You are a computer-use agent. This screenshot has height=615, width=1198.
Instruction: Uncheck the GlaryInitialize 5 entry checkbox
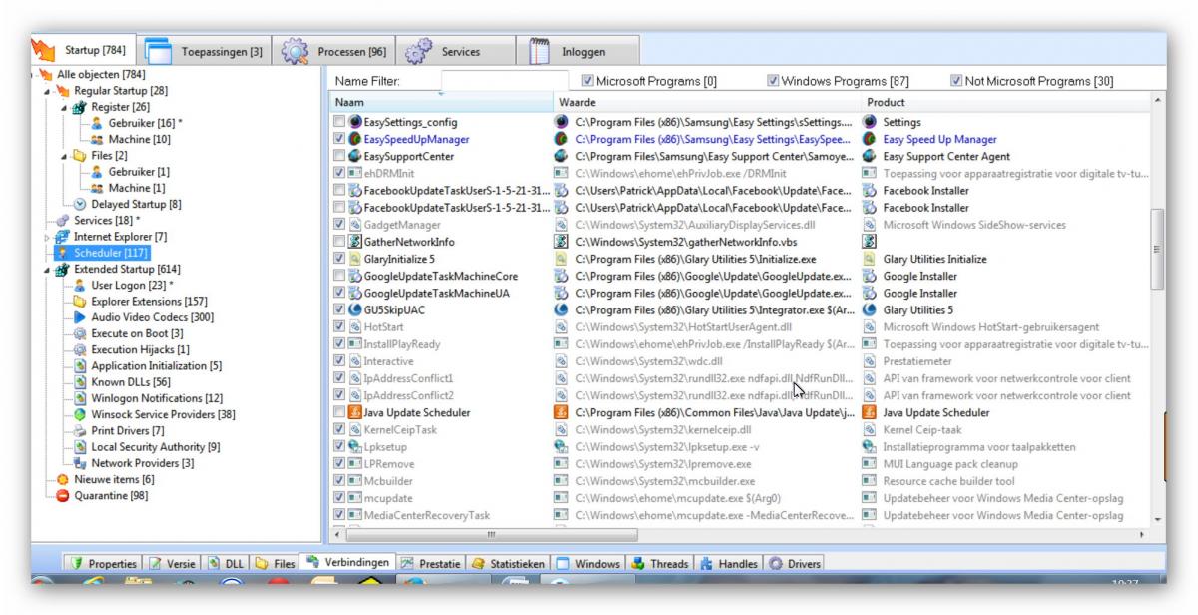click(339, 259)
